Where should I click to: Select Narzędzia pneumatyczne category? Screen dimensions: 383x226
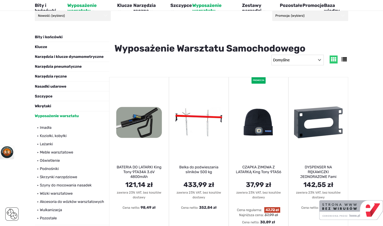coord(58,66)
